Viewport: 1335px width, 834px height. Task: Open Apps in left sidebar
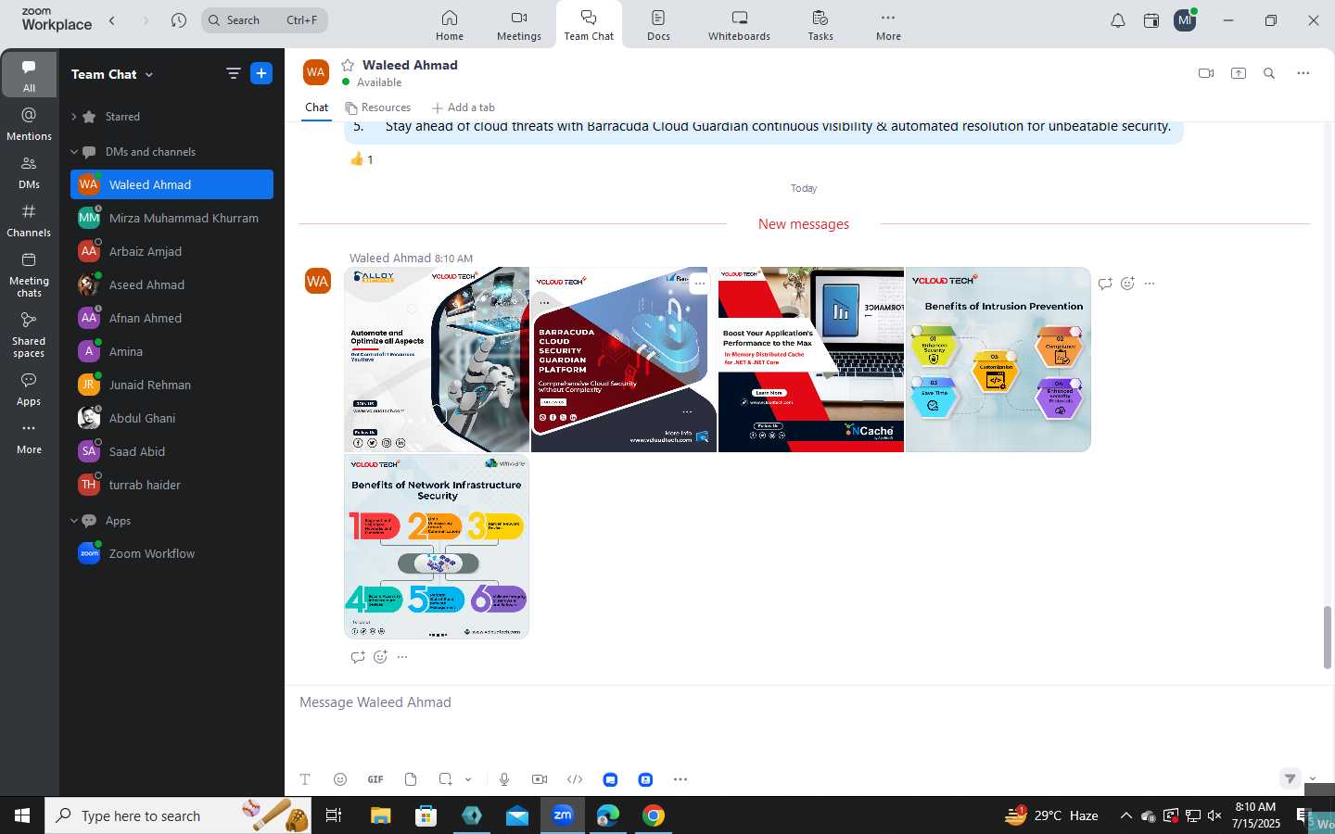click(29, 389)
